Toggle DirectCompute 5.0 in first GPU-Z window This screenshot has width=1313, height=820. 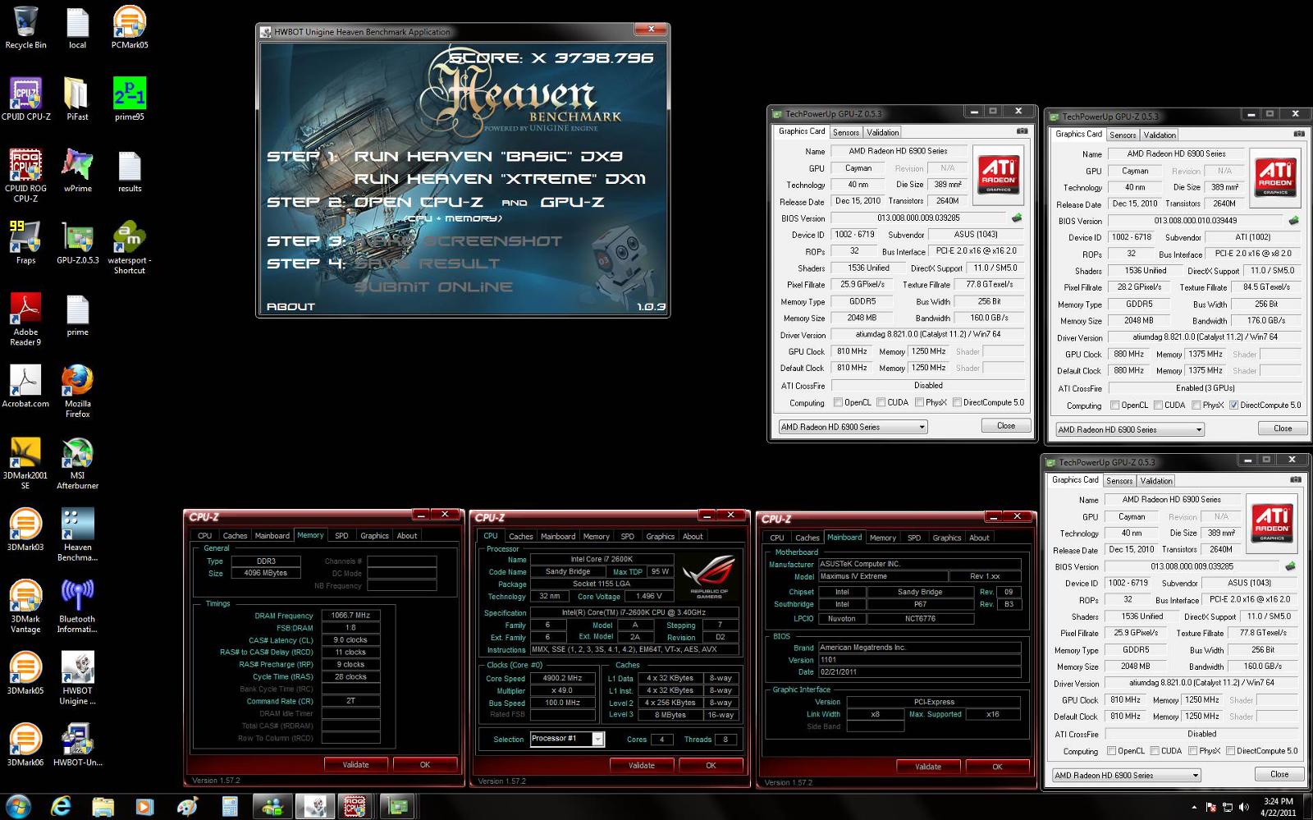coord(956,402)
